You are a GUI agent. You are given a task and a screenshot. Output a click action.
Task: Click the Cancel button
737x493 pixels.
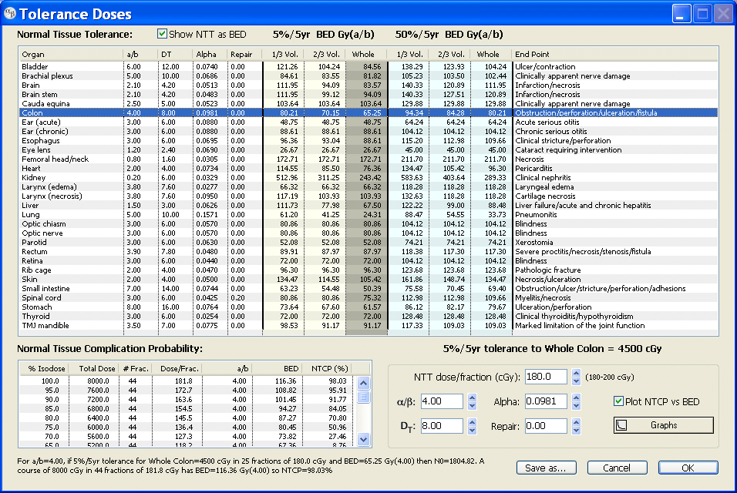coord(617,468)
